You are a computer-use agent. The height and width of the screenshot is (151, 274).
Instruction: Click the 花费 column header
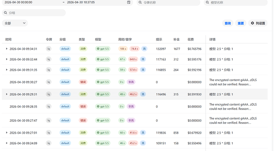coord(191,39)
